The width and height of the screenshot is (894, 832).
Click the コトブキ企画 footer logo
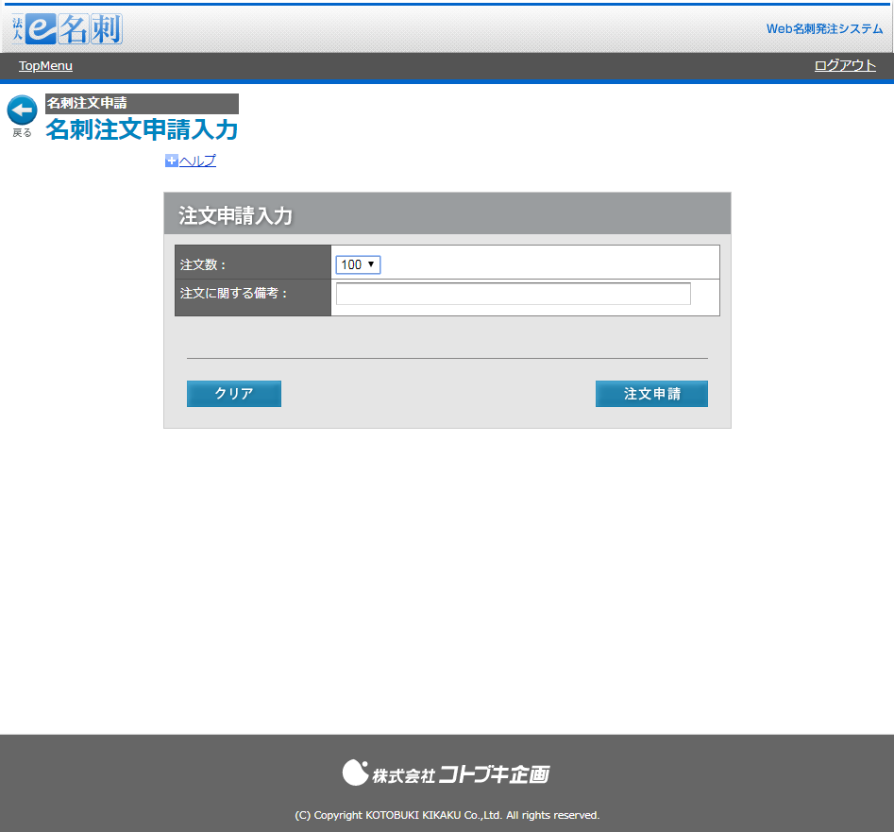[446, 773]
